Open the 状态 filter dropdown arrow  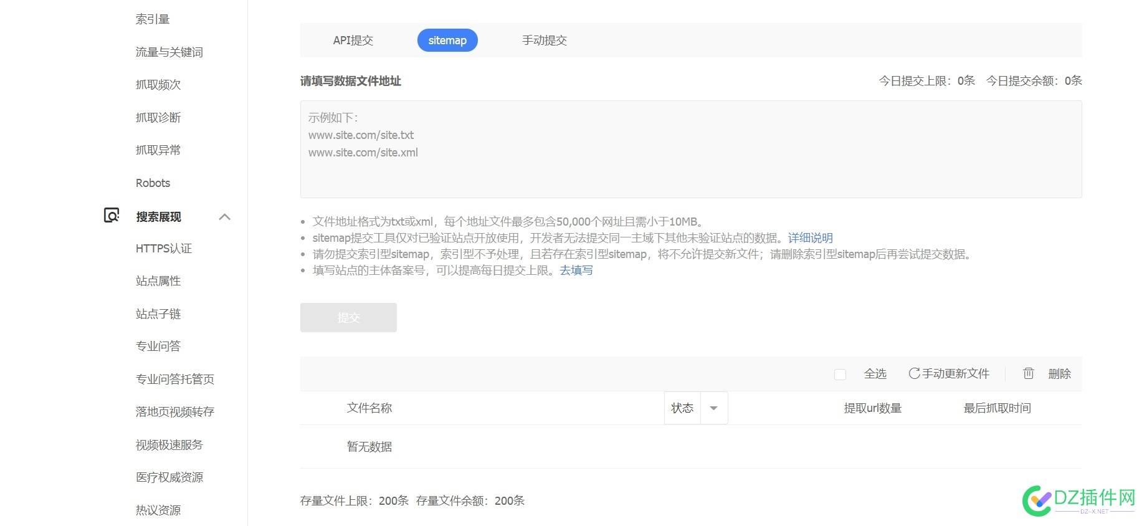(x=714, y=408)
